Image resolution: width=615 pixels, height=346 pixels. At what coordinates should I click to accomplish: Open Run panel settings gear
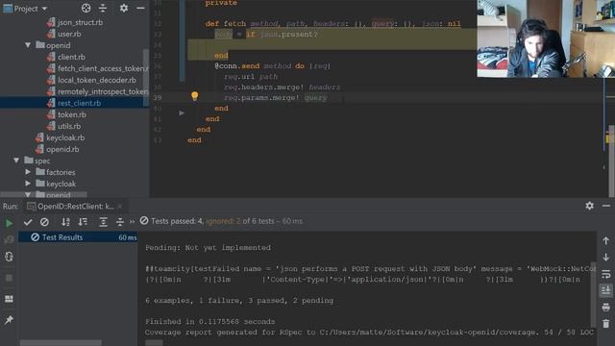tap(589, 206)
